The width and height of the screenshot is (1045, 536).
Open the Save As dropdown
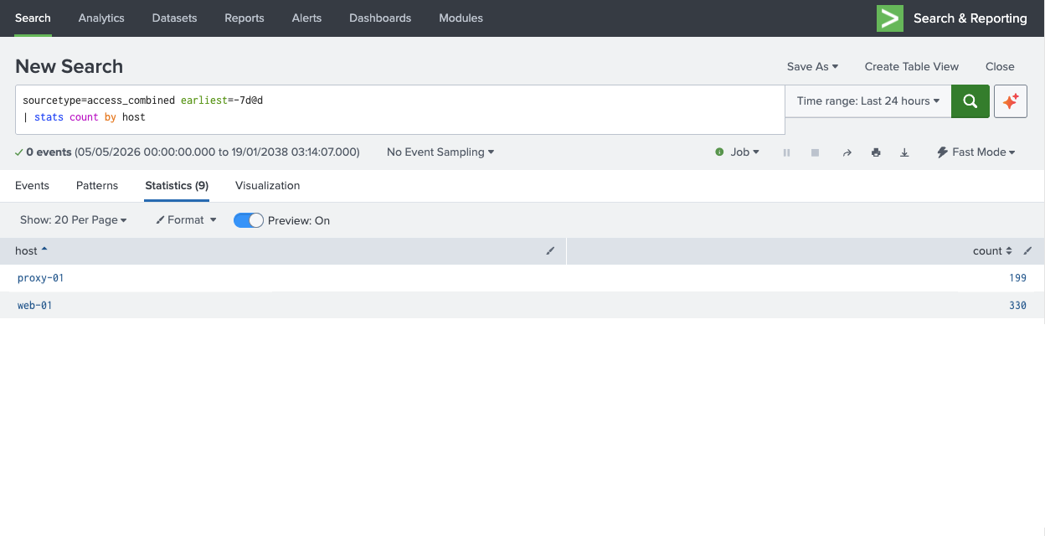812,66
